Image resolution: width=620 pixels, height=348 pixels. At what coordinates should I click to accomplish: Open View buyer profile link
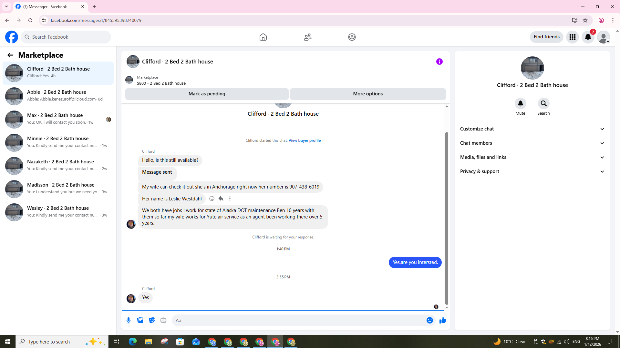click(x=304, y=140)
